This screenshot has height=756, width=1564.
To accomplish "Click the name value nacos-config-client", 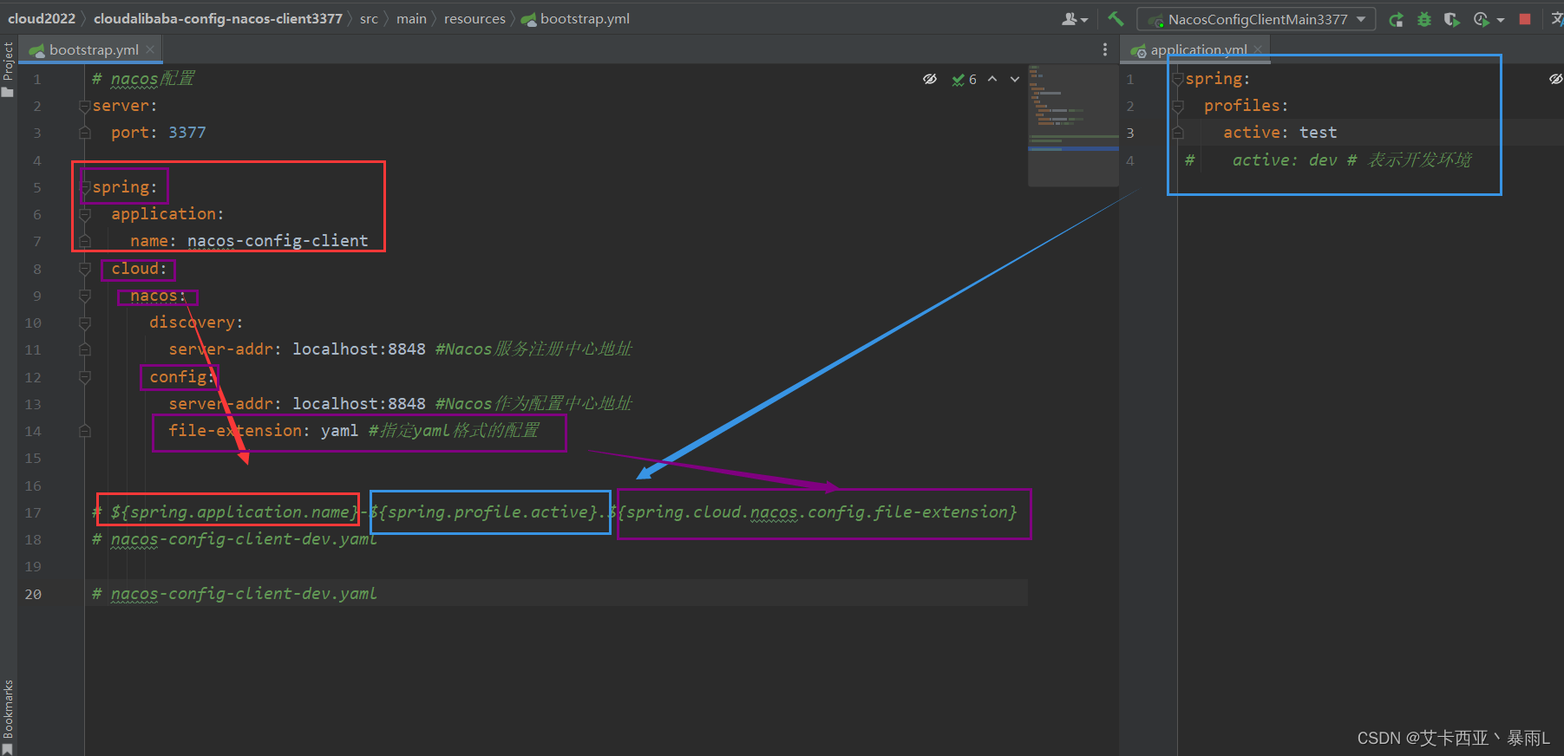I will coord(278,241).
